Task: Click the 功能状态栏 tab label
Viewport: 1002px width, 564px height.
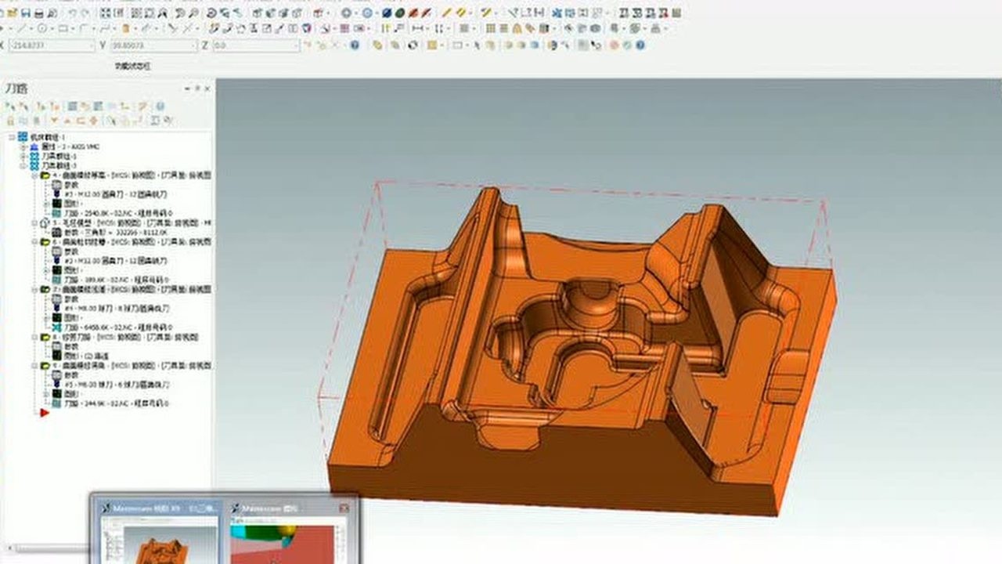Action: (133, 67)
